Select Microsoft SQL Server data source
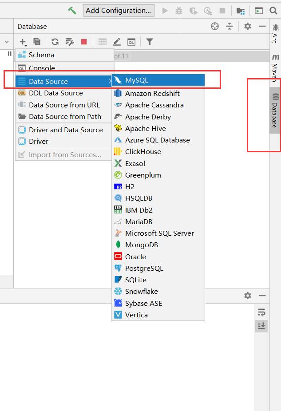281x411 pixels. (x=158, y=233)
